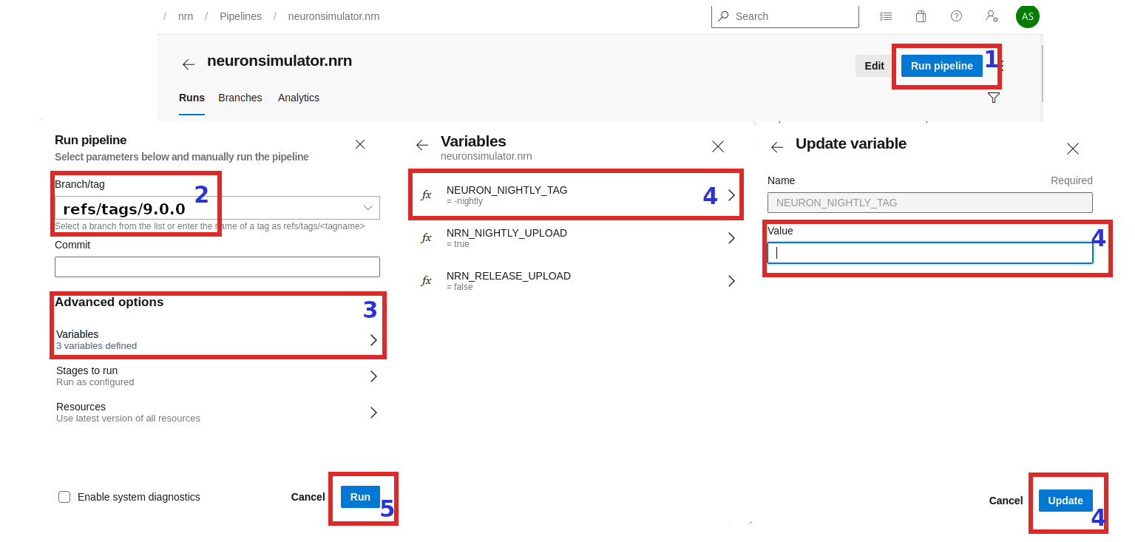
Task: Click the Run pipeline button
Action: 941,66
